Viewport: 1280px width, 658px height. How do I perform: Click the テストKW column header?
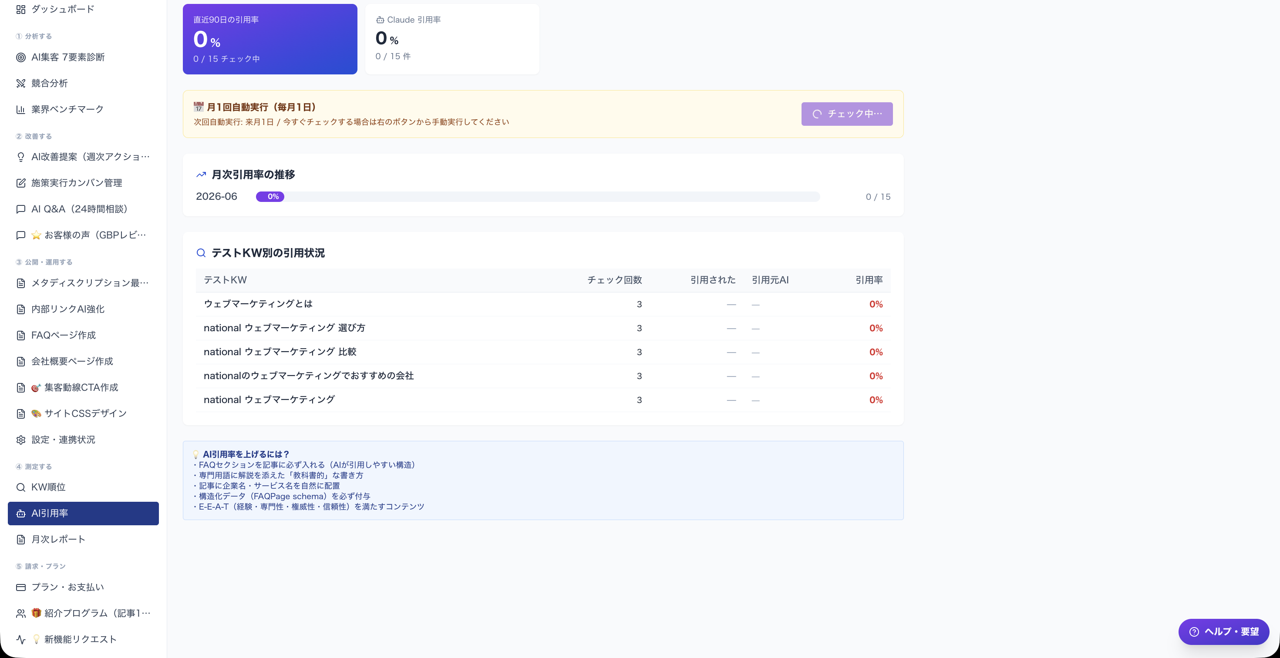pos(225,280)
